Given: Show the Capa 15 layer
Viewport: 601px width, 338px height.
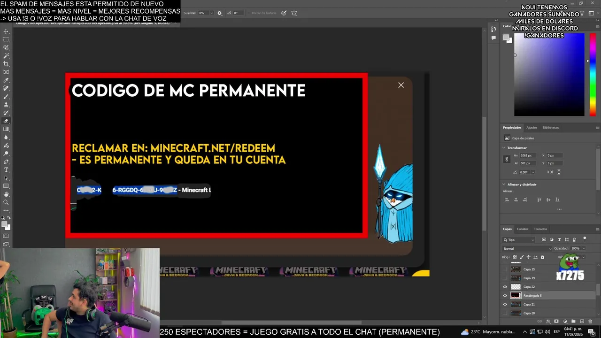Looking at the screenshot, I should (505, 269).
